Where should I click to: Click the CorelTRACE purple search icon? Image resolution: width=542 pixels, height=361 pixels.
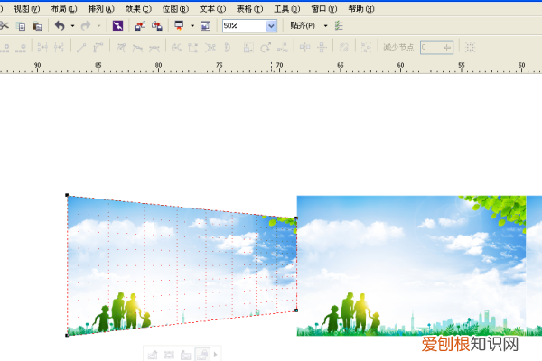point(118,26)
